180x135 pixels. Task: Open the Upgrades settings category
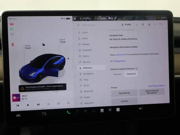click(x=89, y=103)
